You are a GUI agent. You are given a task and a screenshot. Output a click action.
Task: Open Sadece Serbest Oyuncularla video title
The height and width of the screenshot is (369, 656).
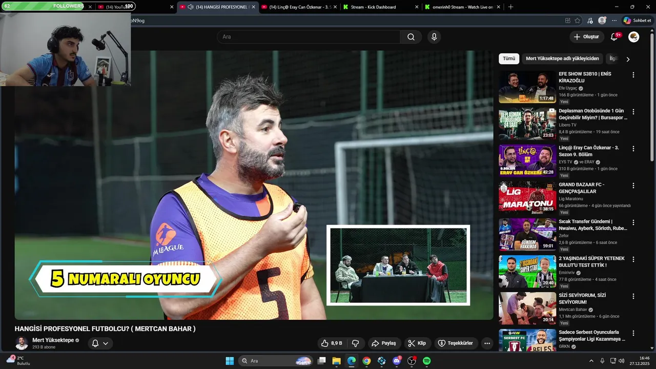click(x=592, y=336)
